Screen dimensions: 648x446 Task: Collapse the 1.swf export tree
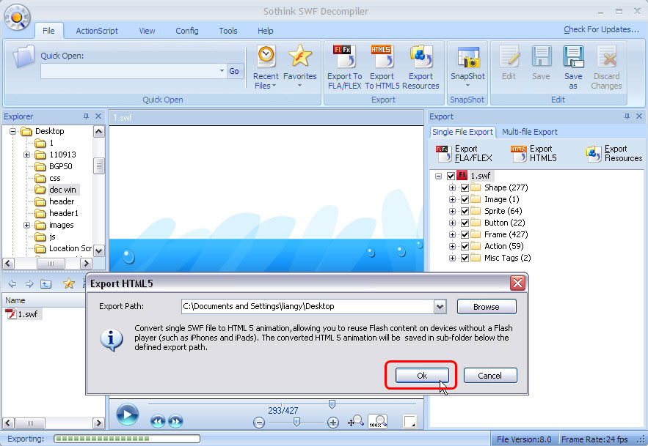click(438, 176)
